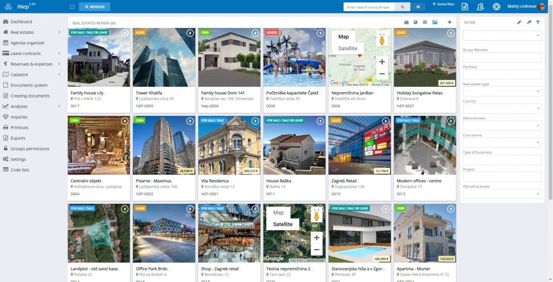
Task: Click the filter pencil edit icon
Action: coord(519,22)
